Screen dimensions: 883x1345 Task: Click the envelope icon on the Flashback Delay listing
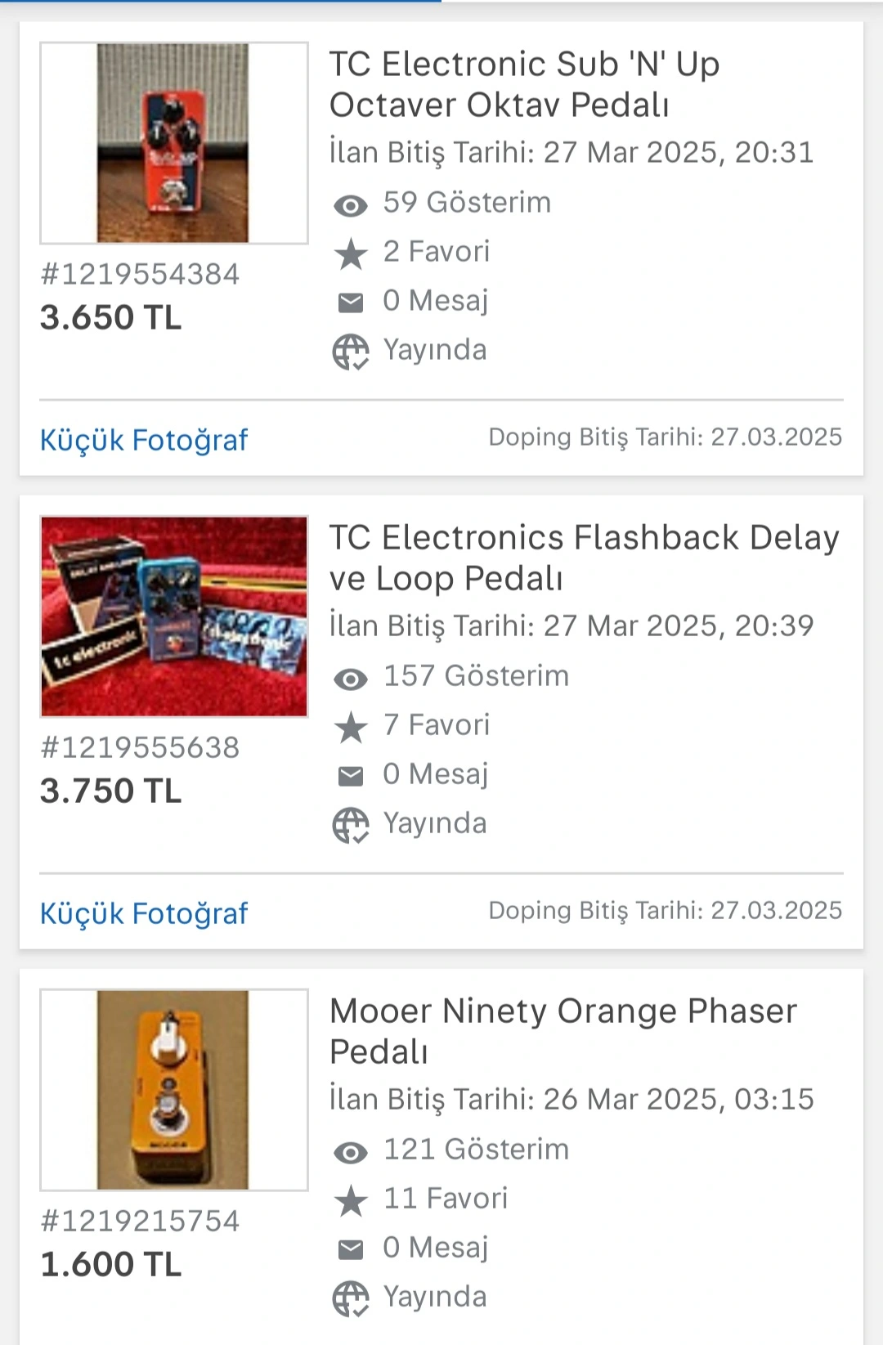click(x=351, y=776)
